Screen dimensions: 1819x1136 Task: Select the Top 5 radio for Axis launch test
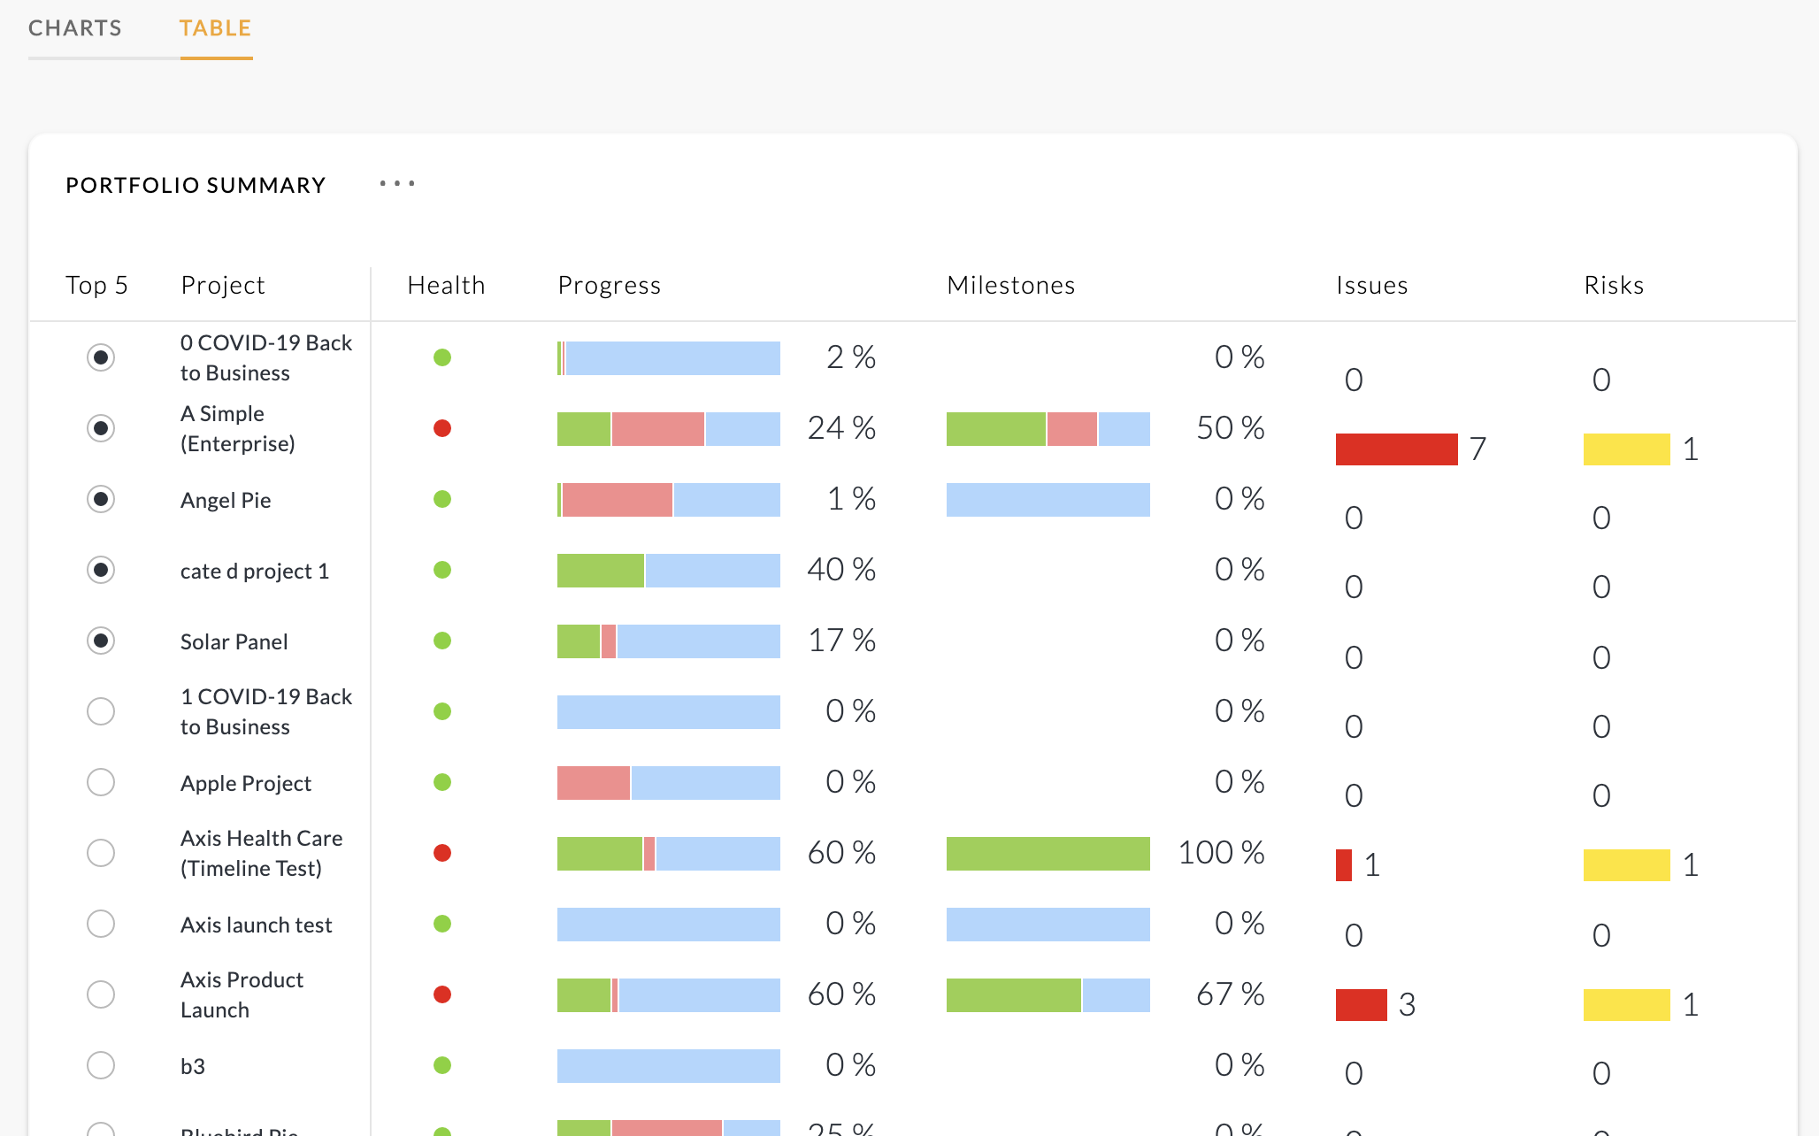pos(101,924)
